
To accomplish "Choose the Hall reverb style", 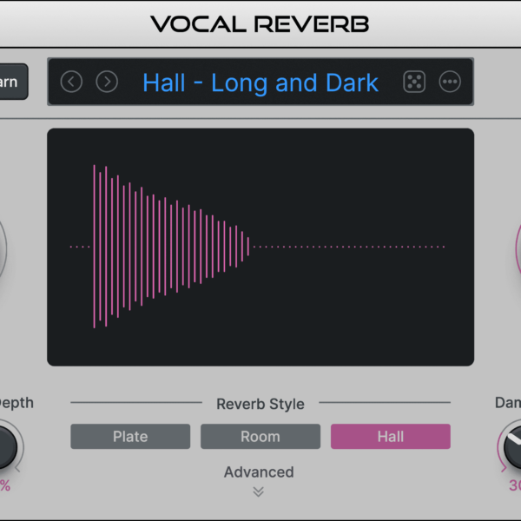I will [390, 437].
